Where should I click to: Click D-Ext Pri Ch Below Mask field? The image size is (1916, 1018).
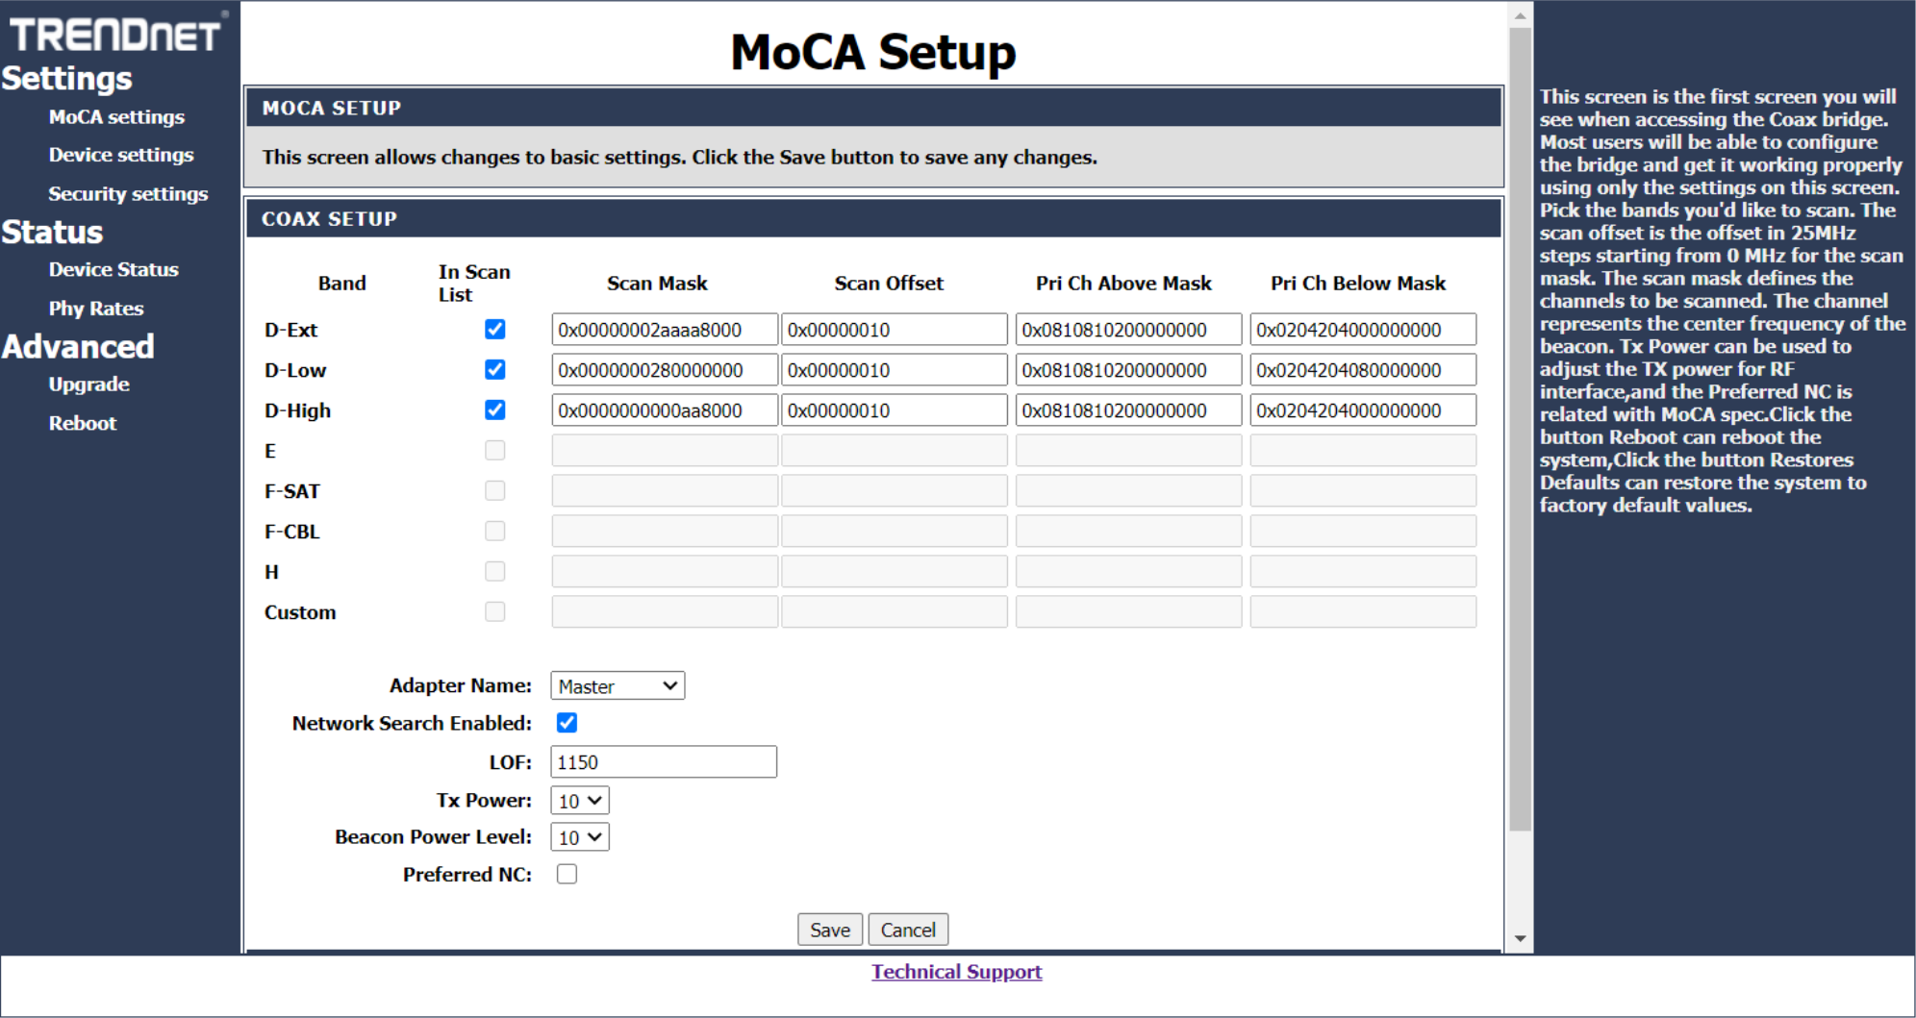pos(1363,330)
